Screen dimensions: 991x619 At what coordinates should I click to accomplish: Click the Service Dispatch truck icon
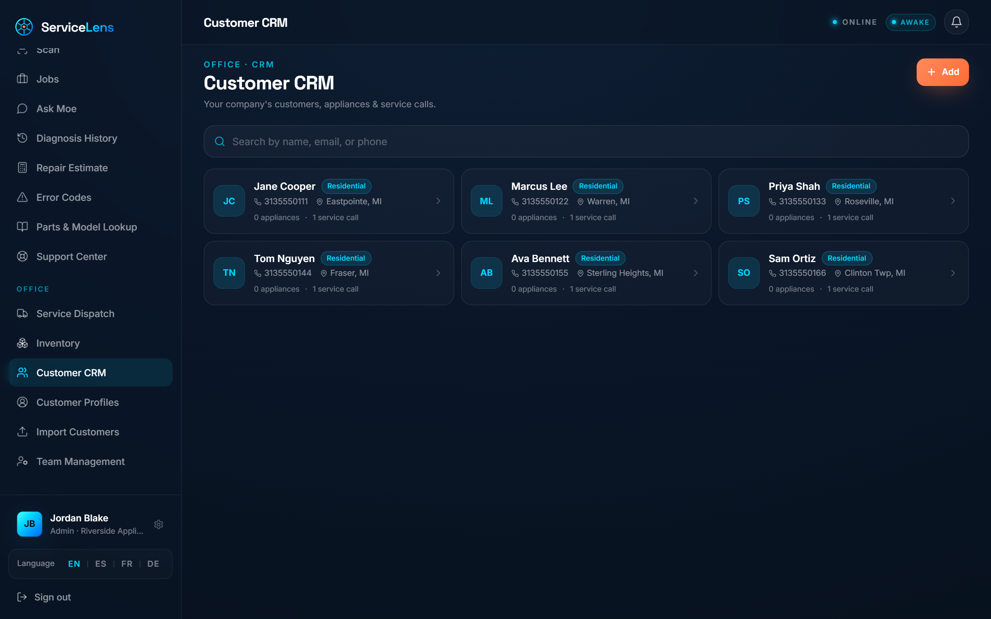(22, 313)
